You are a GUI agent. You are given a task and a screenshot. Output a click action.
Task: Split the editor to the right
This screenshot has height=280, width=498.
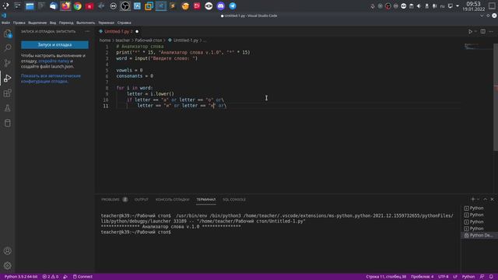[x=482, y=31]
